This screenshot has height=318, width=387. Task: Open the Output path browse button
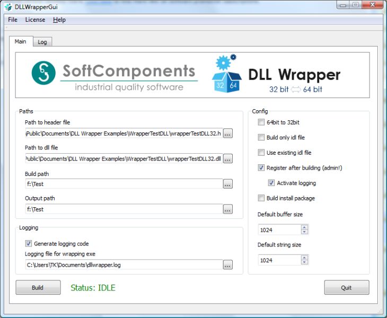click(227, 209)
